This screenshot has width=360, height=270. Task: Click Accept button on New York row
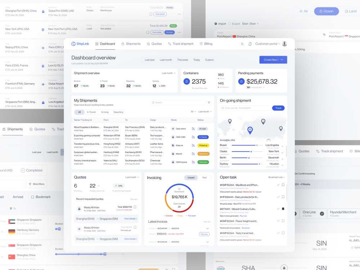pyautogui.click(x=170, y=32)
